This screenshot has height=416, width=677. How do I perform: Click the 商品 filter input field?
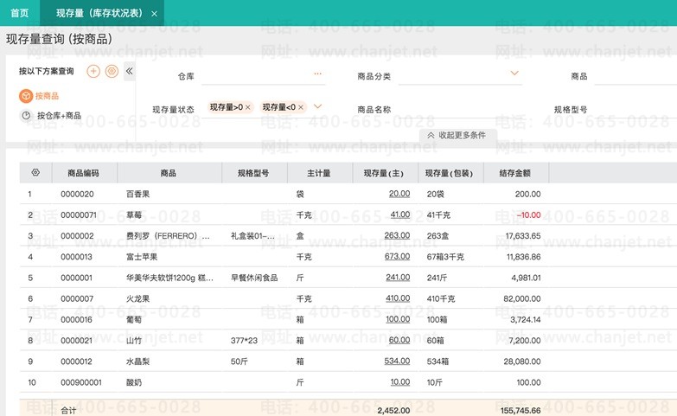coord(635,76)
